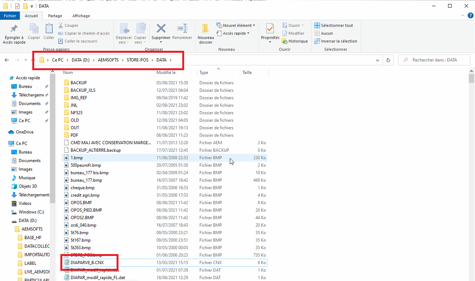Open the Accès rapide ribbon dropdown
The width and height of the screenshot is (475, 281).
coord(233,33)
